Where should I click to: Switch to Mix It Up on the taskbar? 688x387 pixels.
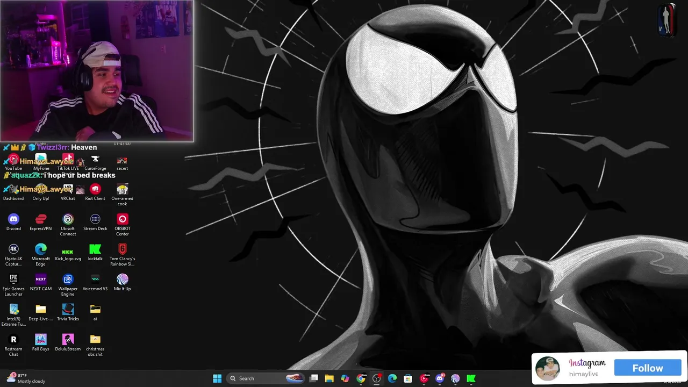pos(455,378)
